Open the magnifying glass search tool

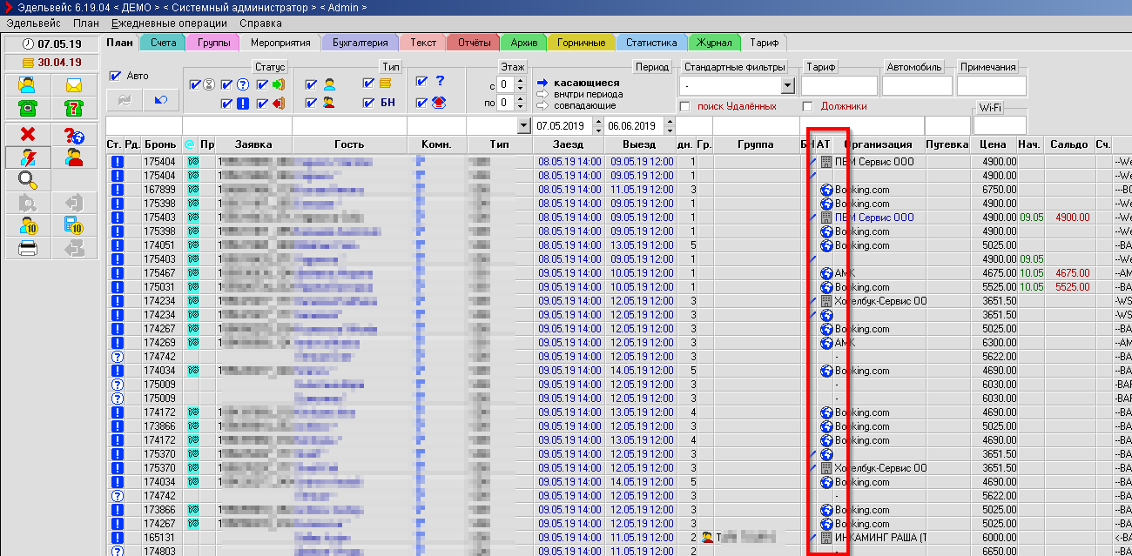pos(27,180)
